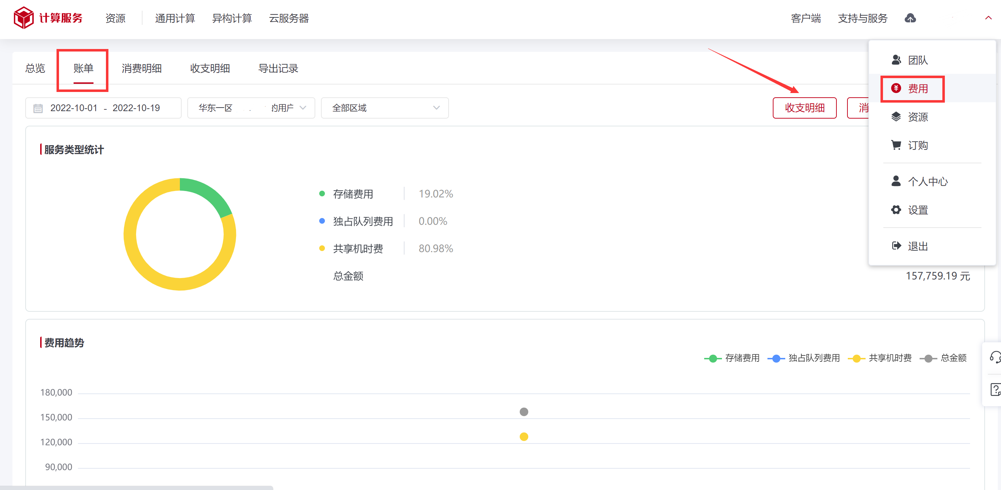Open 订购 in the user menu
The height and width of the screenshot is (490, 1001).
point(932,145)
